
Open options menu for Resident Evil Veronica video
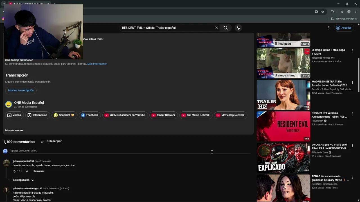(x=352, y=114)
